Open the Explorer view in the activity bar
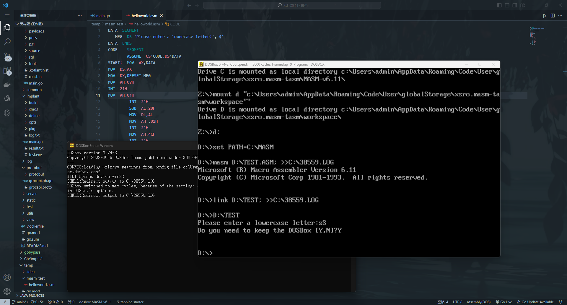567x305 pixels. pyautogui.click(x=7, y=28)
